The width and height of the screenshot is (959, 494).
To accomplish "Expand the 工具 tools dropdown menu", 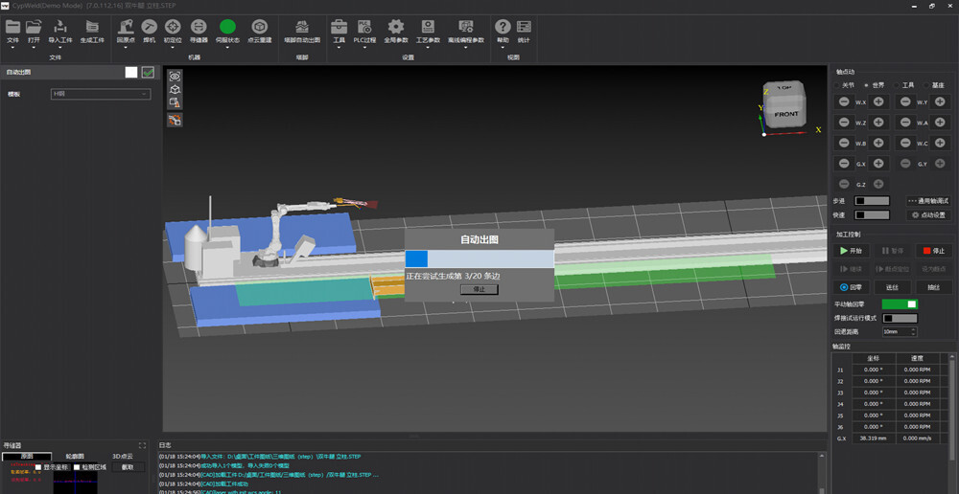I will [339, 48].
